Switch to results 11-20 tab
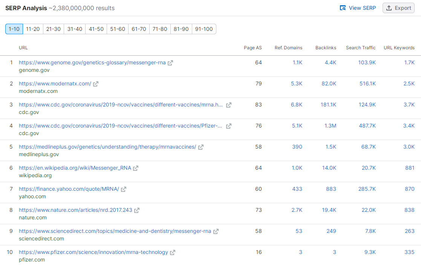421x266 pixels. pyautogui.click(x=33, y=29)
